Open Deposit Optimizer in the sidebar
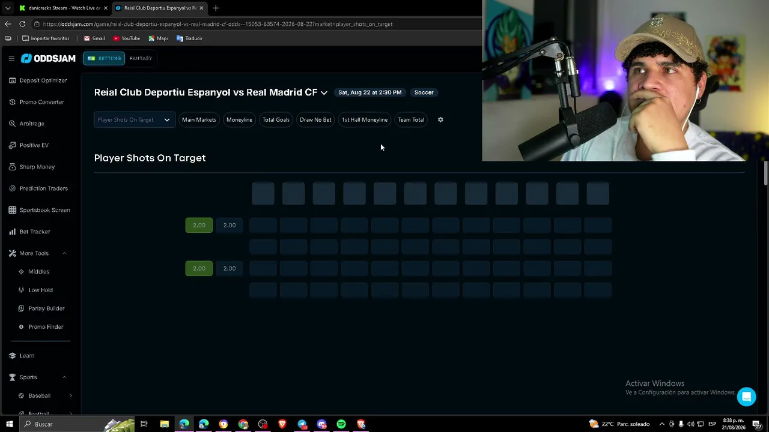The height and width of the screenshot is (432, 769). pyautogui.click(x=37, y=80)
